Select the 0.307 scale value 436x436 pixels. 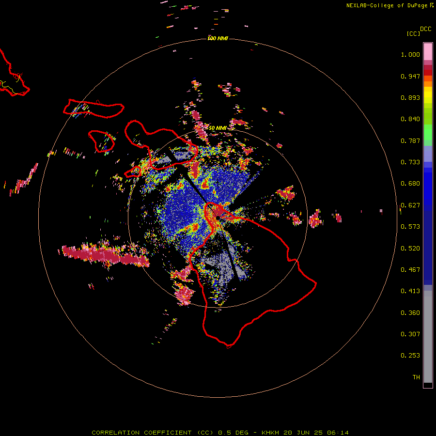[x=410, y=334]
